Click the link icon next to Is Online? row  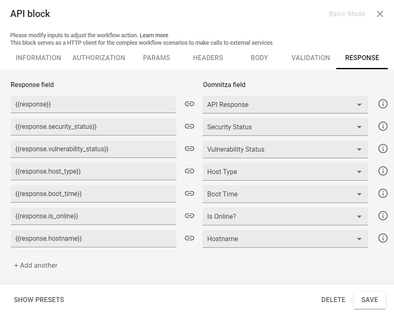[189, 216]
